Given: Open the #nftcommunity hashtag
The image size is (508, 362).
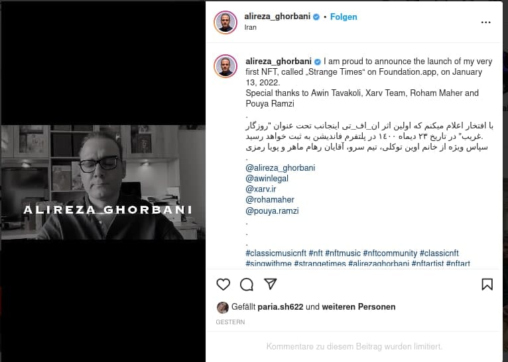Looking at the screenshot, I should point(390,253).
